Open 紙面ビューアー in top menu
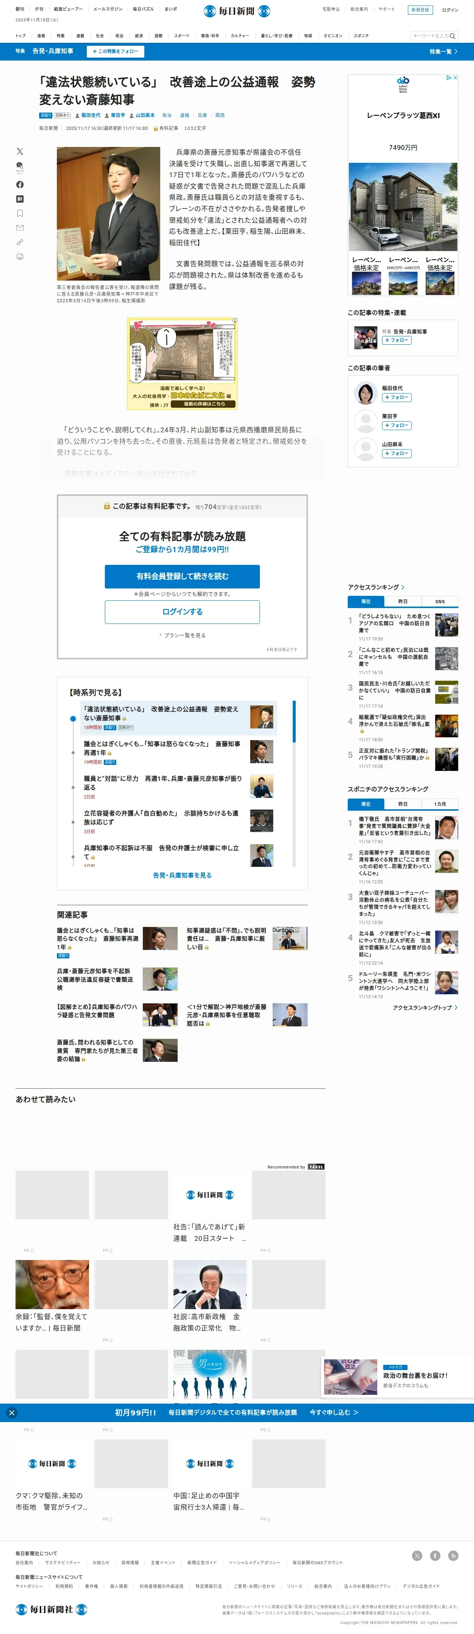The width and height of the screenshot is (474, 1634). point(69,10)
